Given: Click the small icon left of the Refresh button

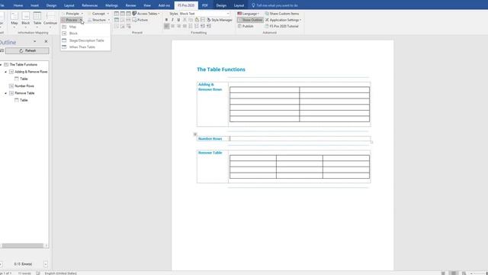Looking at the screenshot, I should pyautogui.click(x=2, y=50).
